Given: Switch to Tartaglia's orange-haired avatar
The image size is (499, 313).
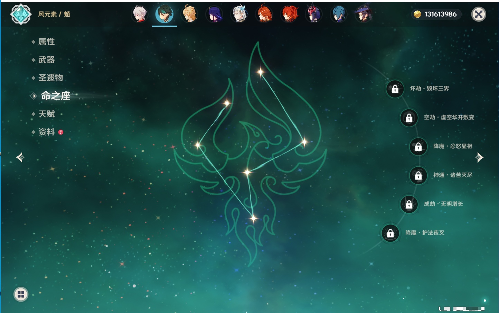Looking at the screenshot, I should pos(264,14).
